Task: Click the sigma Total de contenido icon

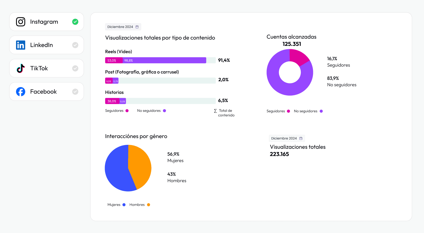Action: pyautogui.click(x=215, y=111)
